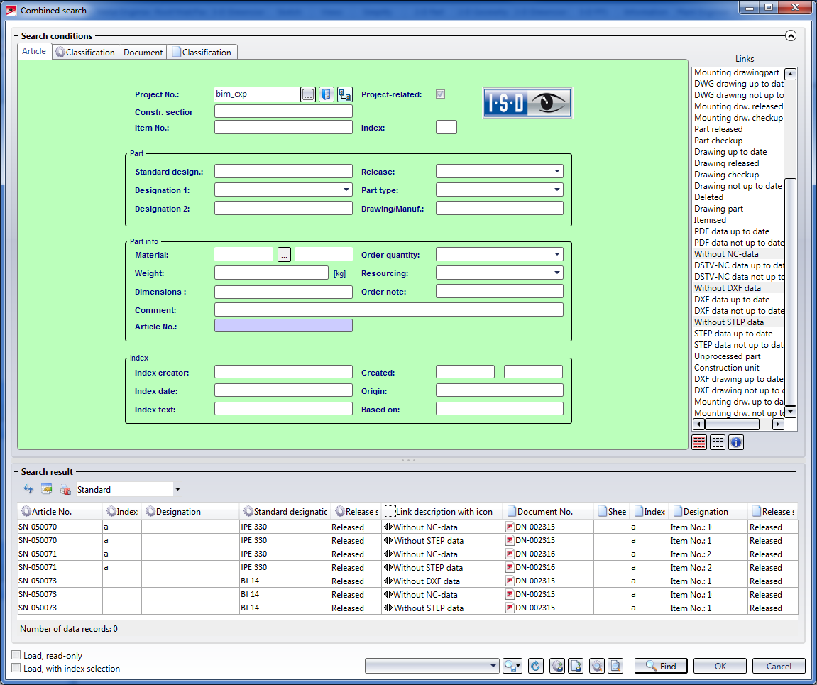Collapse the Search conditions section
The height and width of the screenshot is (685, 817).
(x=791, y=35)
